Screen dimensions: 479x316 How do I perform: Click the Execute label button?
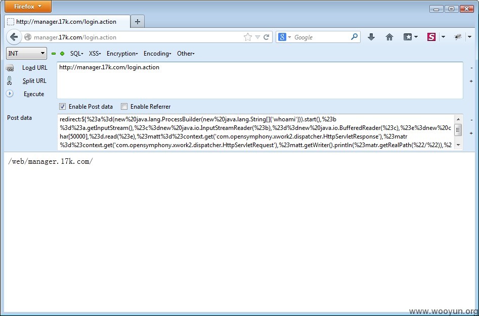point(34,94)
